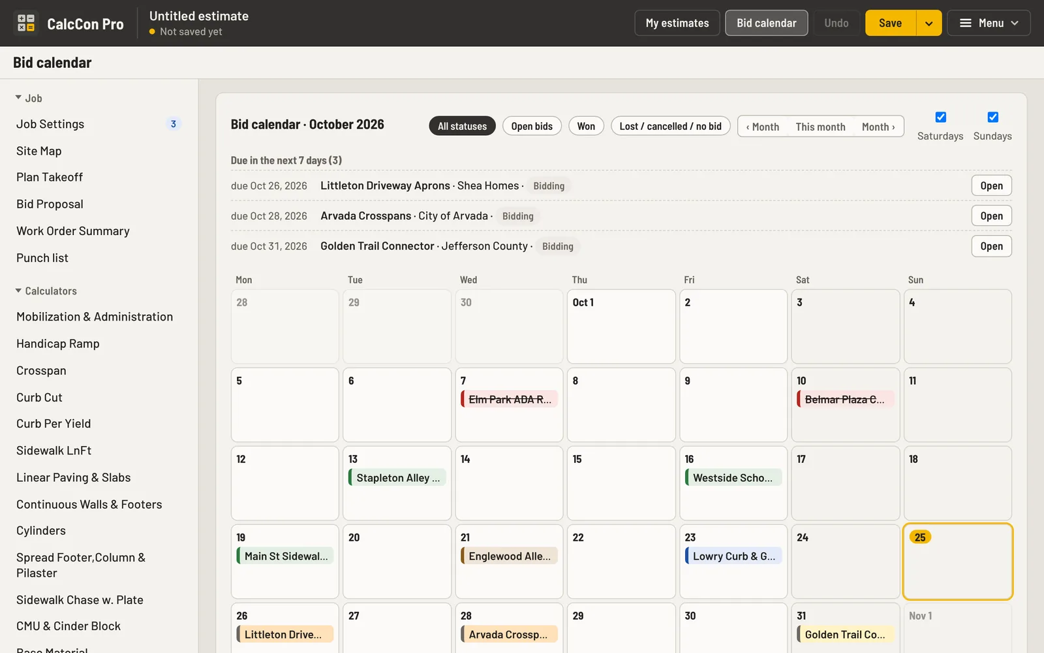Image resolution: width=1044 pixels, height=653 pixels.
Task: Filter calendar by Won bids
Action: point(586,126)
